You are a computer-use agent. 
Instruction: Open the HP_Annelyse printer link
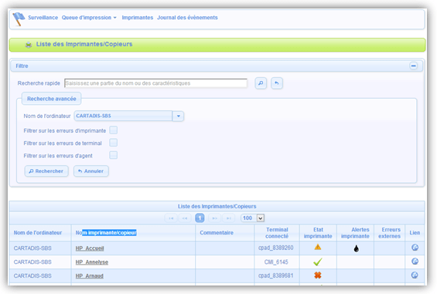pyautogui.click(x=92, y=262)
